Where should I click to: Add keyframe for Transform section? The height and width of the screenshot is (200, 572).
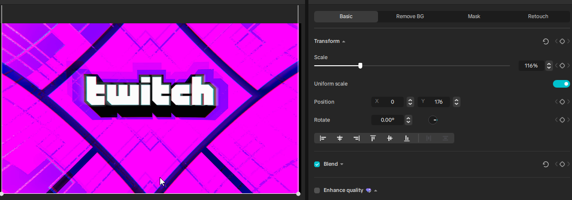click(x=562, y=41)
